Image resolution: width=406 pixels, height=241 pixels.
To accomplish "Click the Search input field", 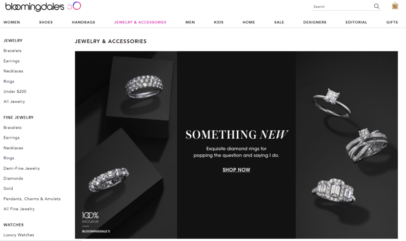I will (x=342, y=6).
